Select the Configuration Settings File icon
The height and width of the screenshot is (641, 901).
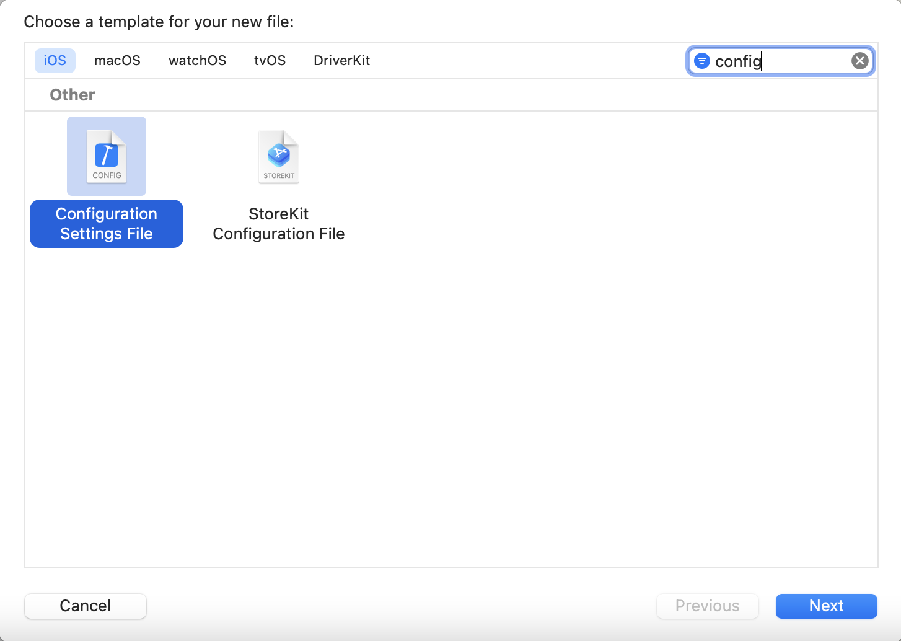point(107,156)
